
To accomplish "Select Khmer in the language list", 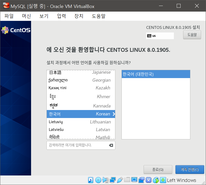I will (81, 96).
